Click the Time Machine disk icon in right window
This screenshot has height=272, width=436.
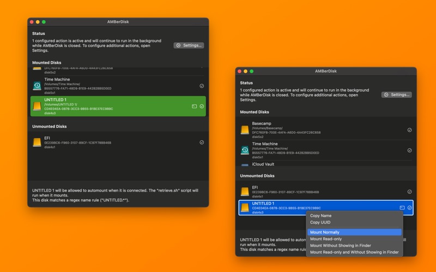pyautogui.click(x=245, y=150)
